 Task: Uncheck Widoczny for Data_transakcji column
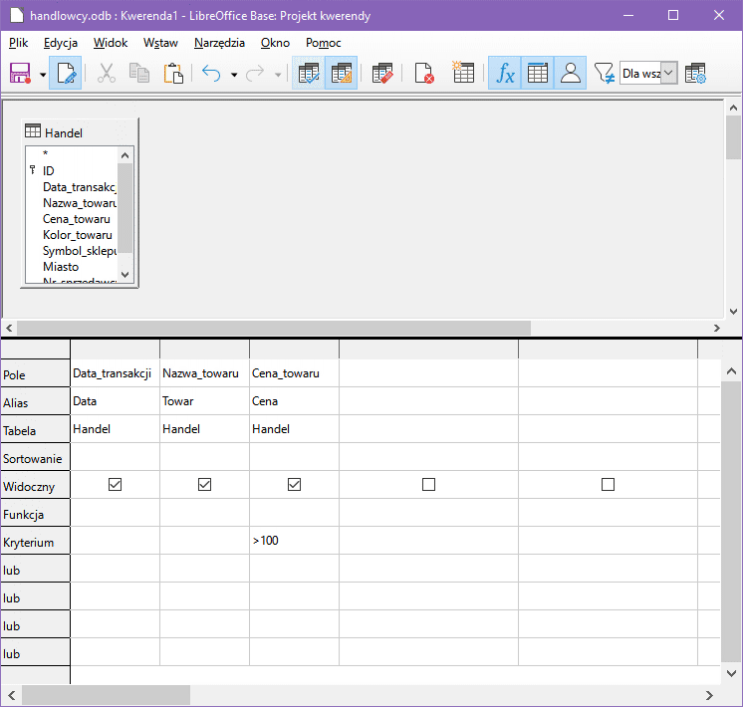(x=115, y=485)
